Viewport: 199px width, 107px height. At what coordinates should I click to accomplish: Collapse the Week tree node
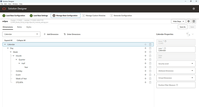[11, 52]
